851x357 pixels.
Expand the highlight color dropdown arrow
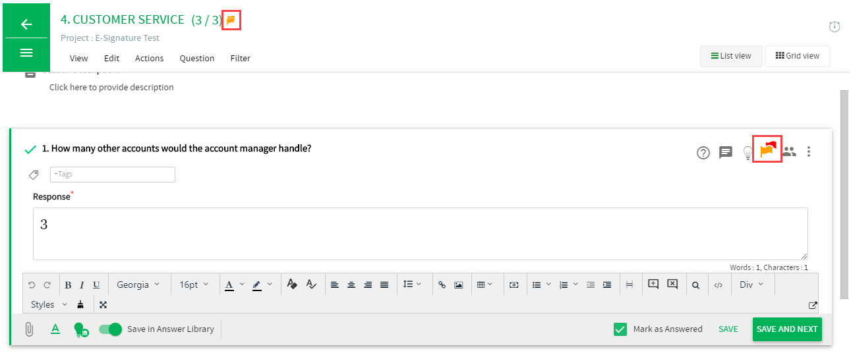[270, 285]
